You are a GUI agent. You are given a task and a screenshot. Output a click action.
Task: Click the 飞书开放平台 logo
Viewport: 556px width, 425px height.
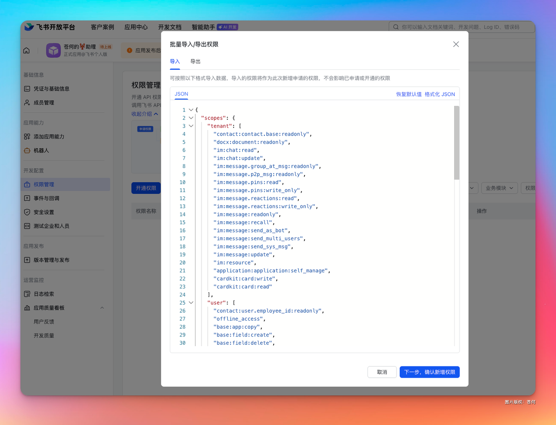(x=50, y=27)
